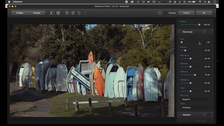Click the Resolution slider handle
224x126 pixels.
pos(190,58)
